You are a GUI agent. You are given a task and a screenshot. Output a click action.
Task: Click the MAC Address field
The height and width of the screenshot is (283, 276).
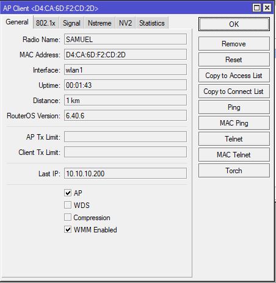pyautogui.click(x=125, y=54)
